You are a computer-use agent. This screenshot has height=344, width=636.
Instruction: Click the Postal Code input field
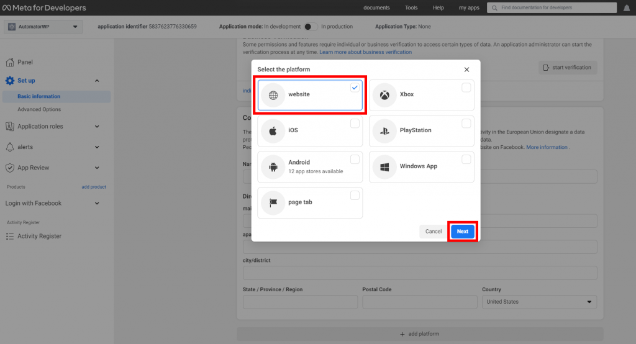click(x=420, y=302)
